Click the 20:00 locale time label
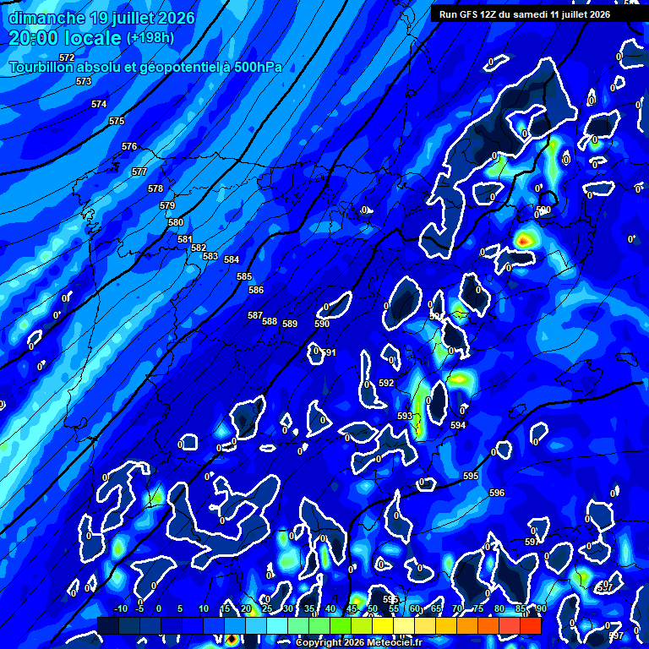The width and height of the screenshot is (649, 649). click(x=64, y=38)
